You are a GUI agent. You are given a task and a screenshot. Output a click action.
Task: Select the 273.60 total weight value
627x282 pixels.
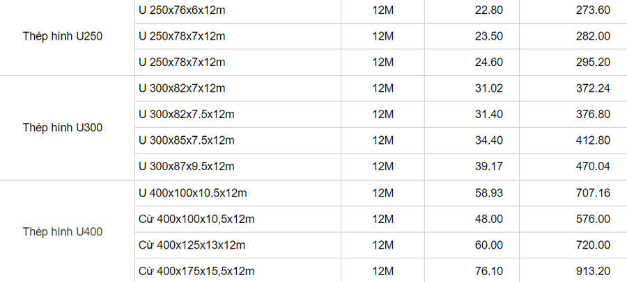tap(594, 10)
